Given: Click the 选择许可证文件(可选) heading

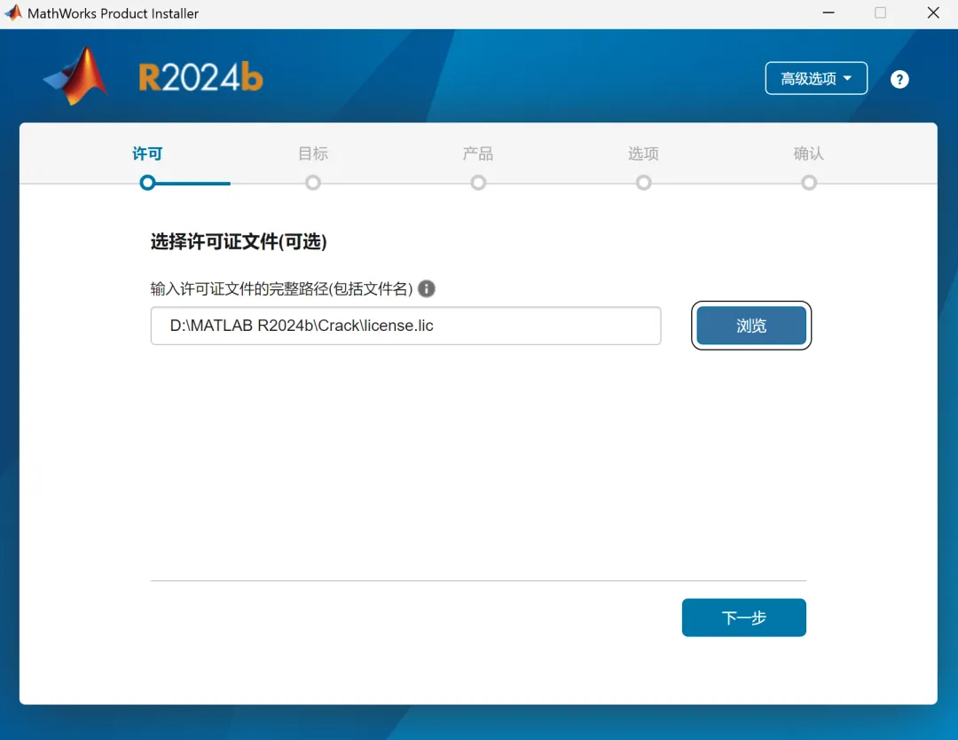Looking at the screenshot, I should pos(239,242).
